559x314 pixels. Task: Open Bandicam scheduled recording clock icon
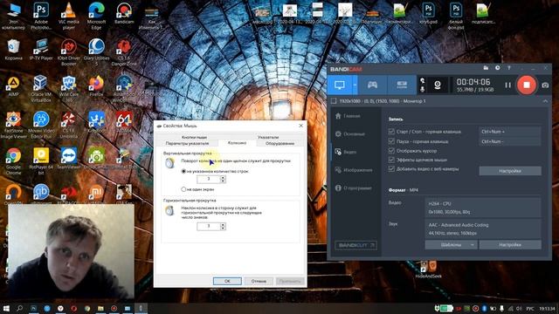[x=497, y=68]
